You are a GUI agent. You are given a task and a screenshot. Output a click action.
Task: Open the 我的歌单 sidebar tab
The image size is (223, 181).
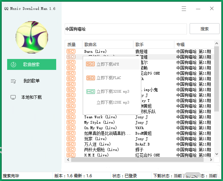[32, 81]
